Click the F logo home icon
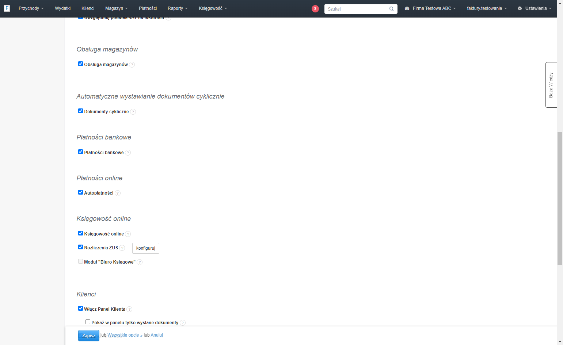563x345 pixels. click(x=7, y=8)
